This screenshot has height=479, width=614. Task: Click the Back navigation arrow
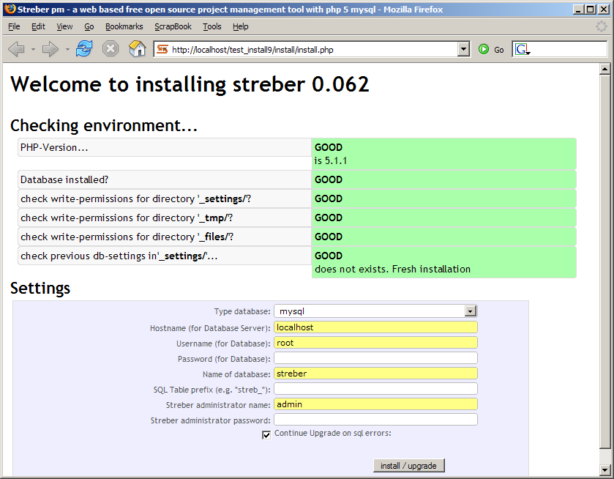(16, 49)
